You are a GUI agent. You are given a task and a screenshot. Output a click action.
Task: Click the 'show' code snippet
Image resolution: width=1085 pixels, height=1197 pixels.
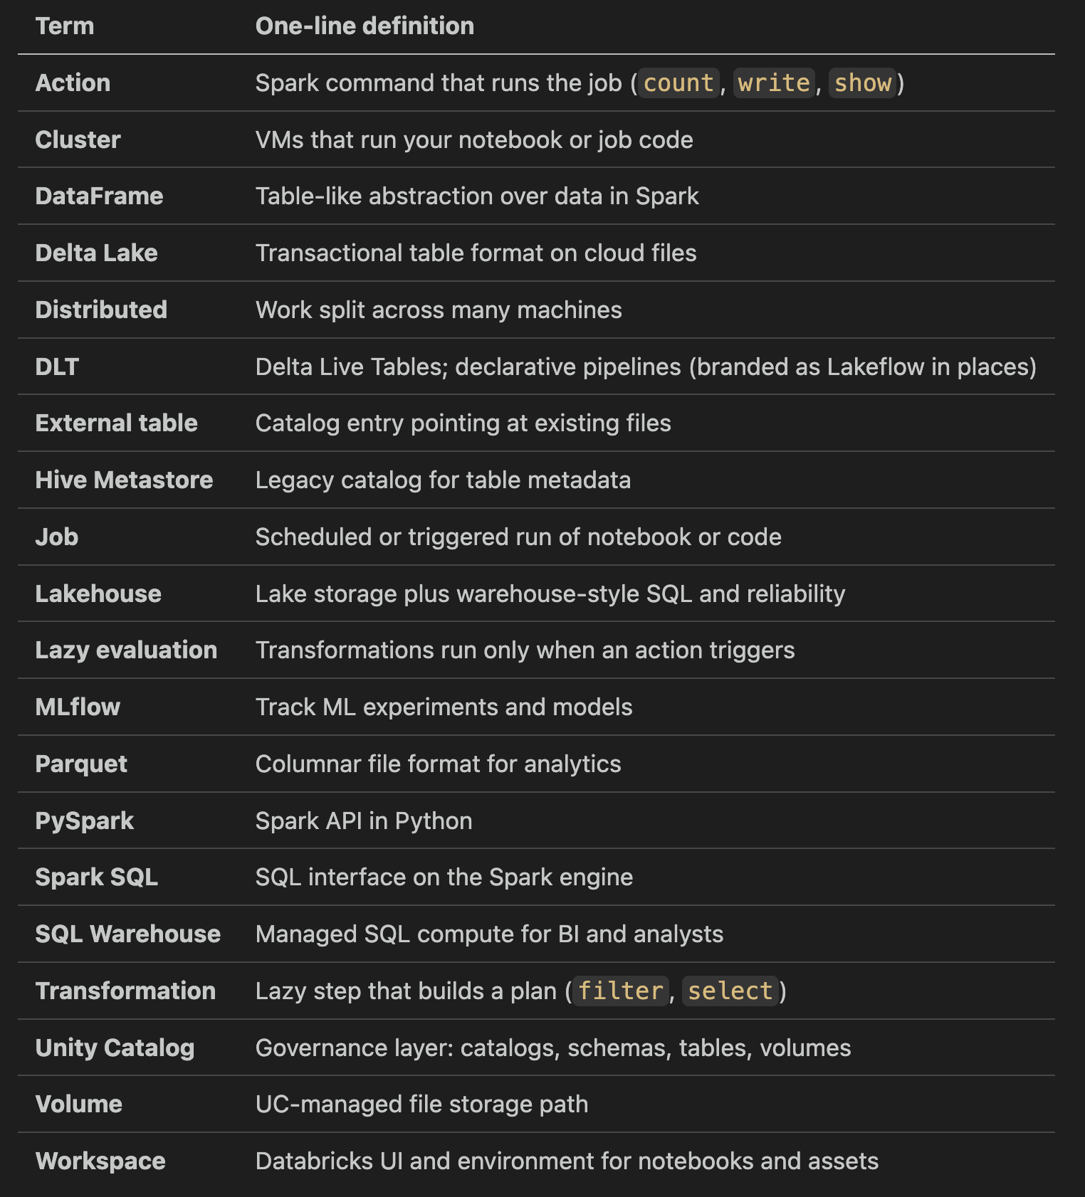(x=862, y=83)
